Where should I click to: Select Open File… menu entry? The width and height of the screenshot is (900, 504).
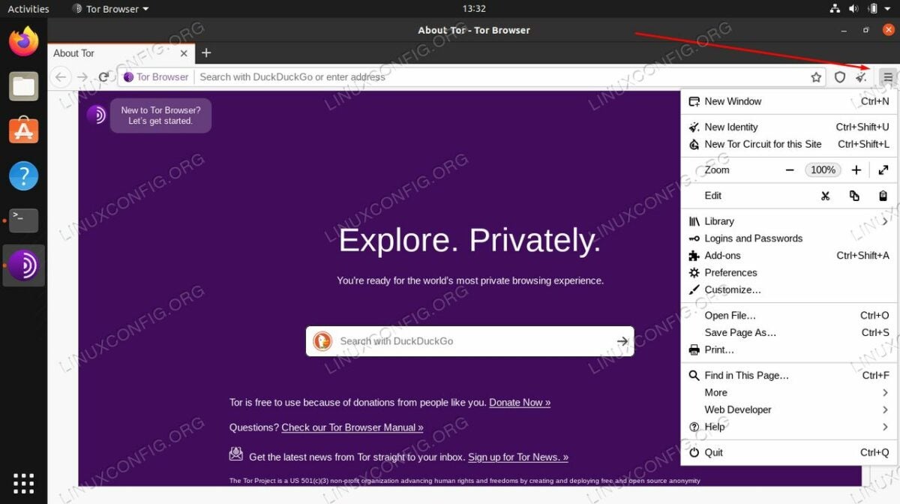789,316
